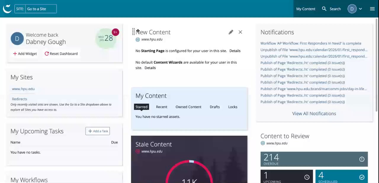Click 'You have no starred assets.' text
This screenshot has height=183, width=379.
(158, 117)
